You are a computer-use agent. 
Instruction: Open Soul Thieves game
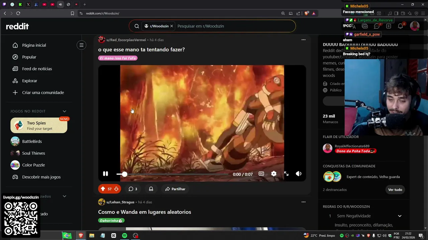coord(33,153)
